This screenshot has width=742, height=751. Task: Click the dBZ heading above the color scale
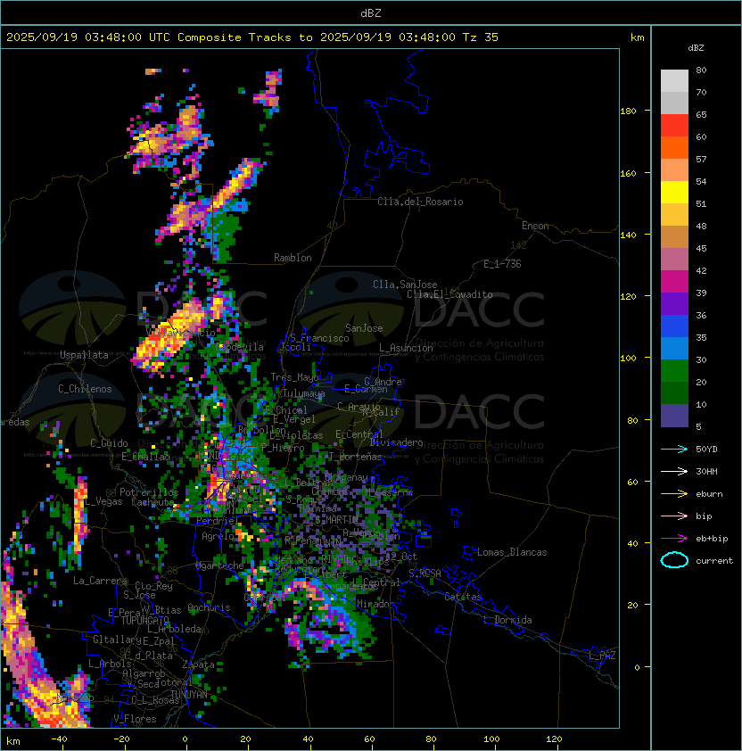pos(696,48)
